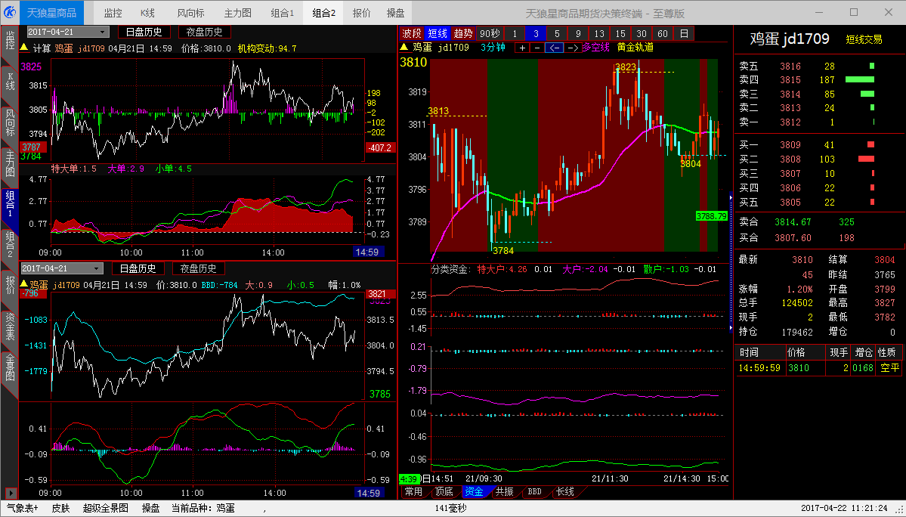
Task: Open 资金表 in the left sidebar
Action: (10, 327)
